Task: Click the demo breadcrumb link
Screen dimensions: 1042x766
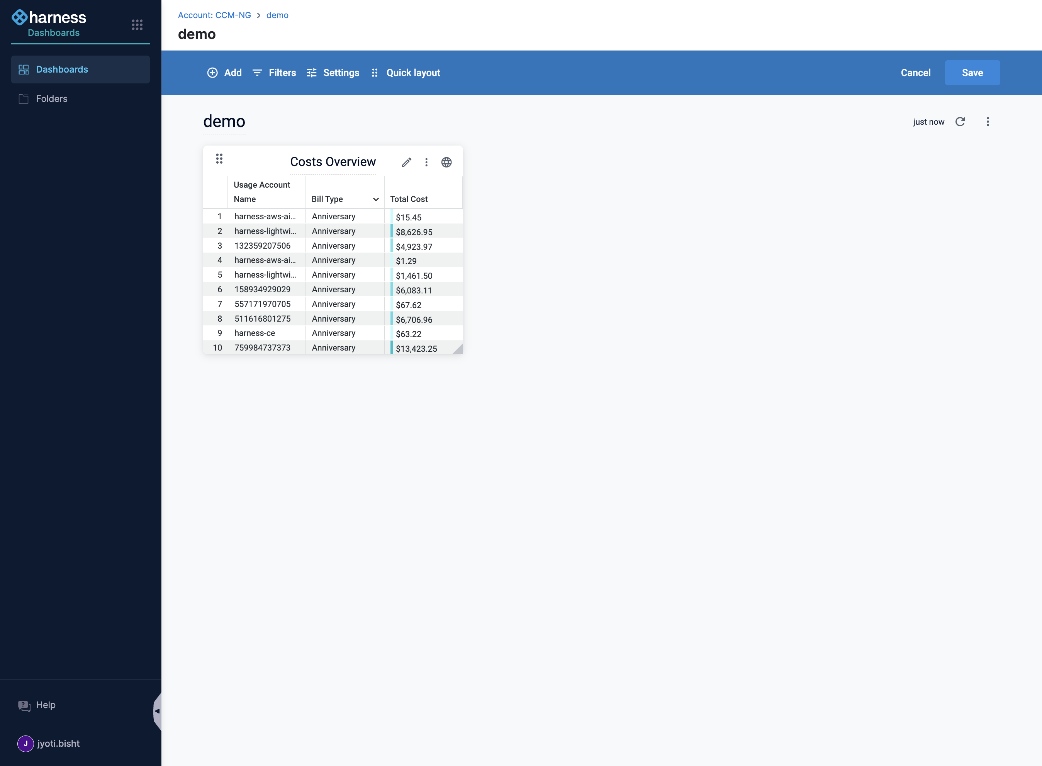Action: tap(277, 15)
